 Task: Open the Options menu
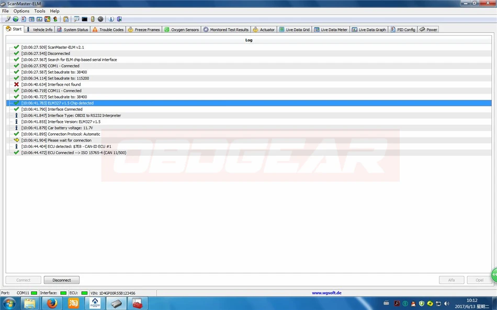(x=21, y=11)
